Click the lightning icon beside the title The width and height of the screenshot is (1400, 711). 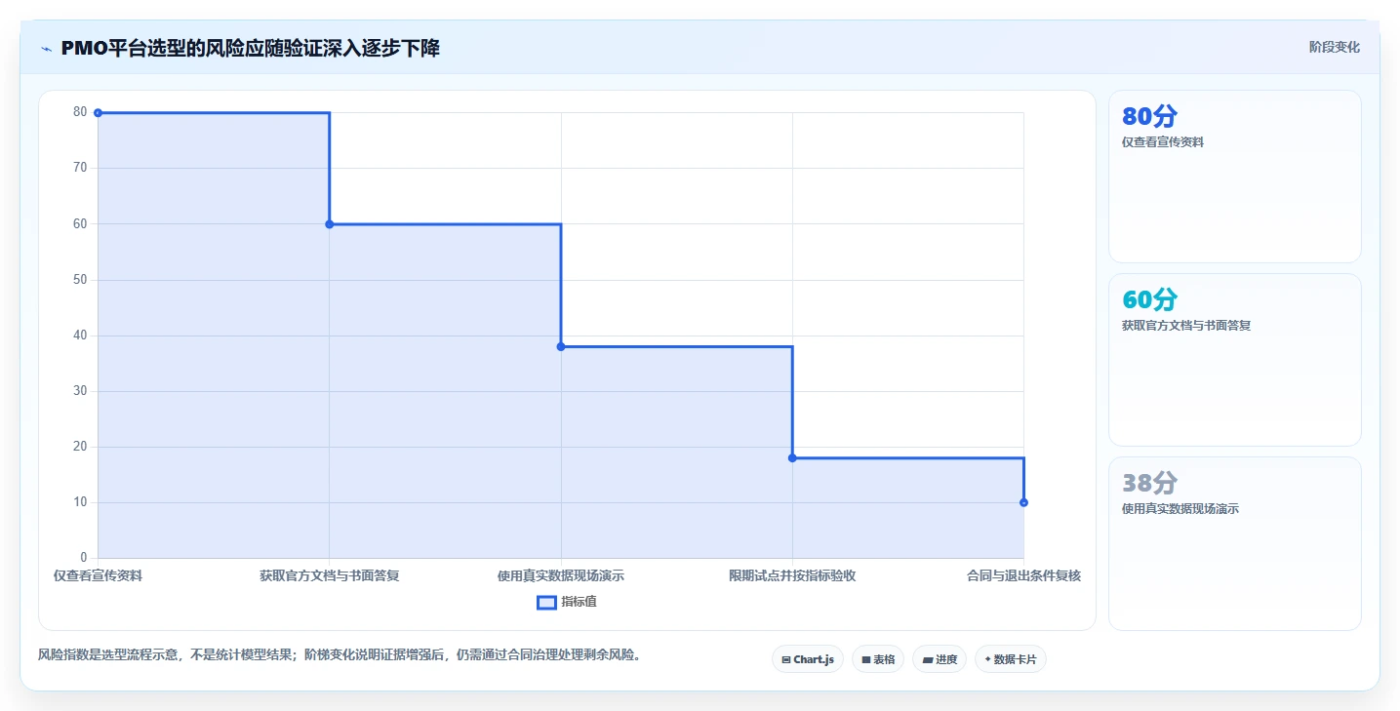click(x=46, y=49)
